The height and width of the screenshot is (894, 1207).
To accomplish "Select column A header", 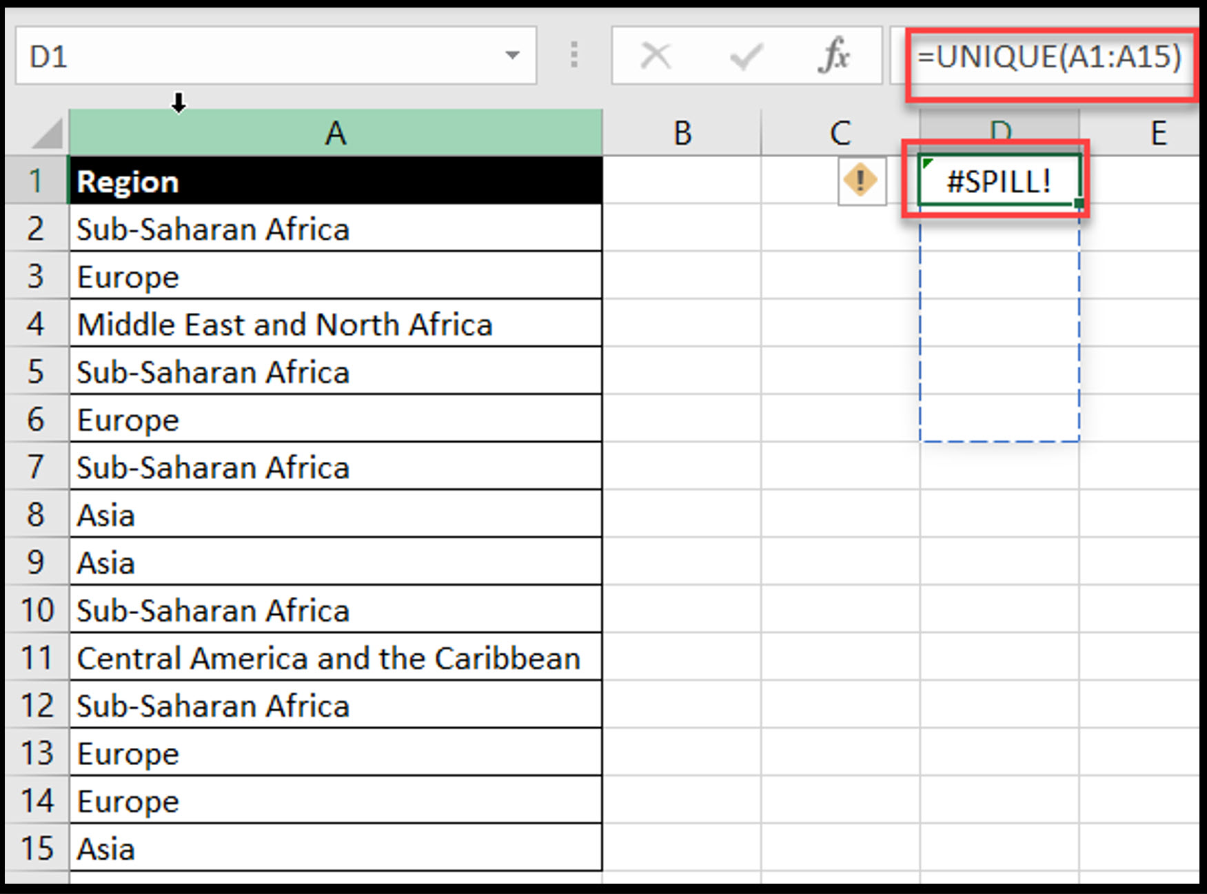I will tap(336, 133).
